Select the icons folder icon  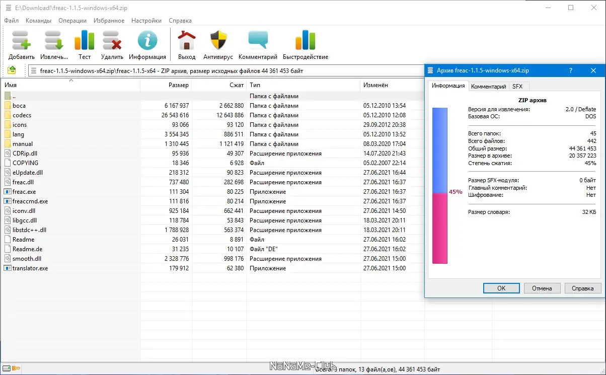coord(8,124)
